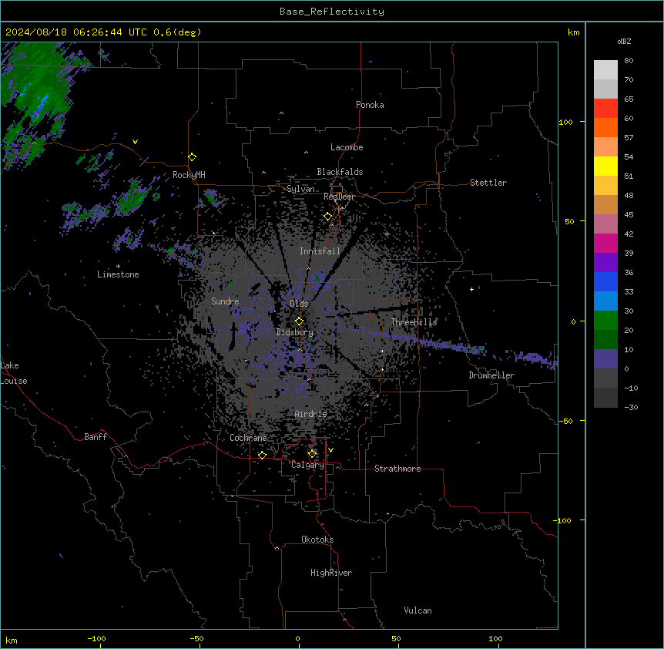
Task: Click the Olds city label
Action: click(x=299, y=304)
